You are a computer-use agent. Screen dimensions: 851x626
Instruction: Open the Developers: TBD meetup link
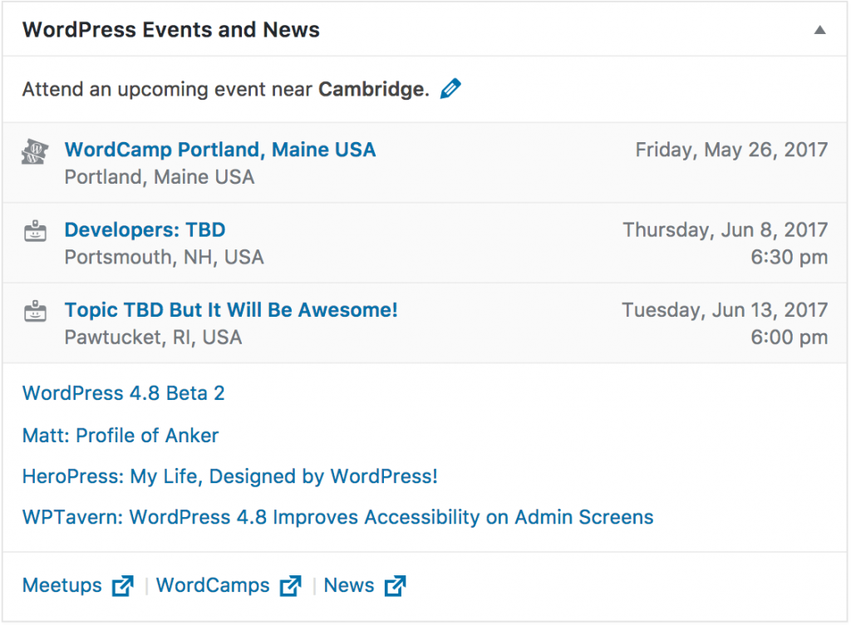click(x=145, y=229)
